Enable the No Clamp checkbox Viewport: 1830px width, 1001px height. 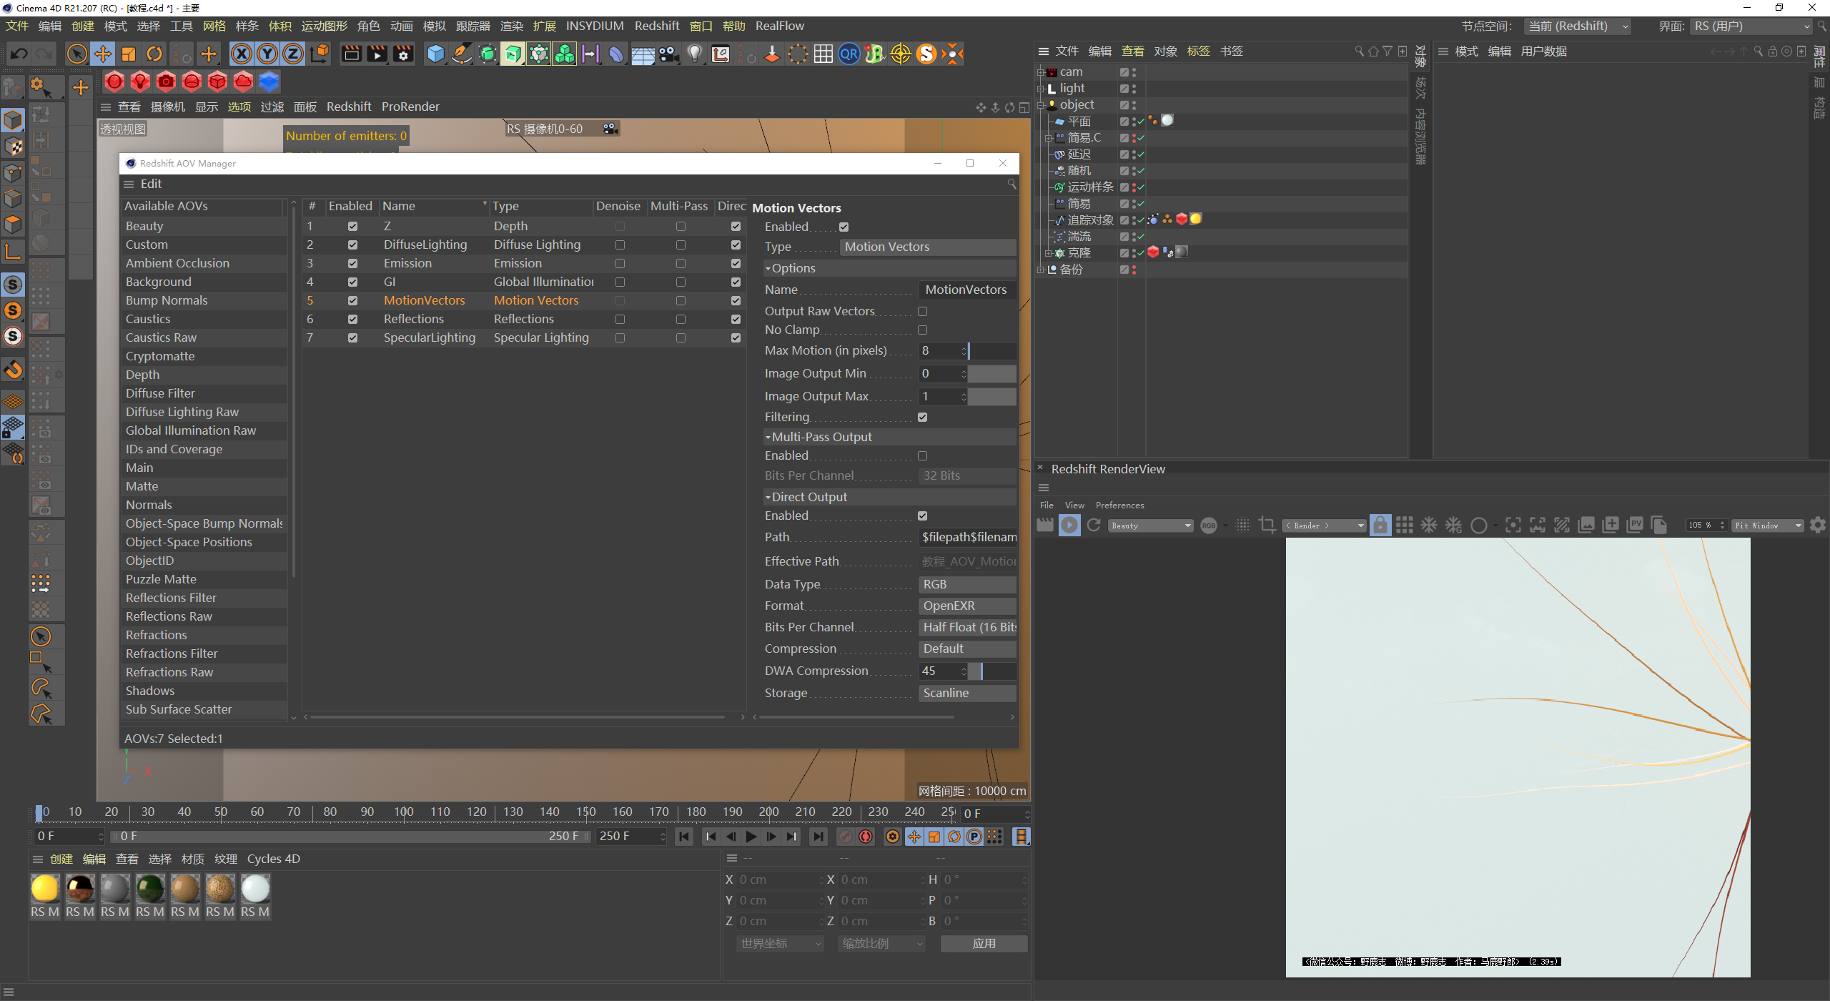point(922,330)
